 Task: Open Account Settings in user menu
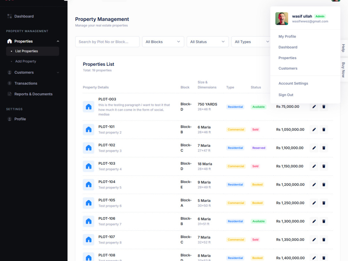tap(293, 83)
